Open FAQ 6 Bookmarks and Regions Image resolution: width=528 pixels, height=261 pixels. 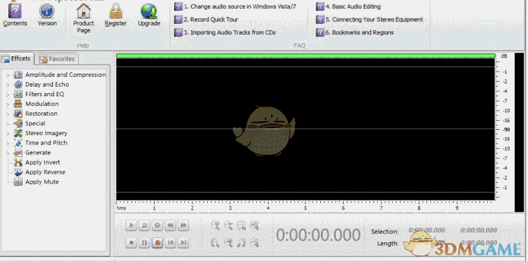click(x=355, y=32)
